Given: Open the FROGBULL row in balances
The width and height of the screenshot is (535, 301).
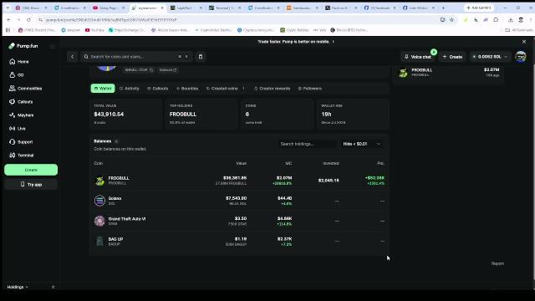Looking at the screenshot, I should tap(239, 181).
